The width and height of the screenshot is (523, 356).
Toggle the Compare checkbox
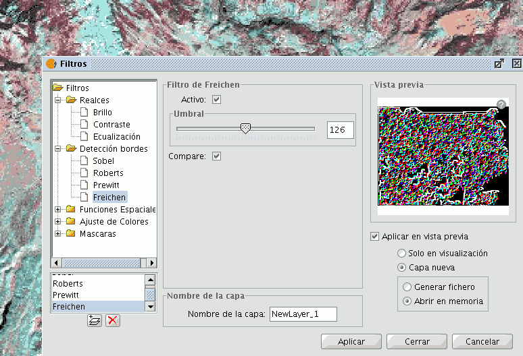click(x=216, y=156)
